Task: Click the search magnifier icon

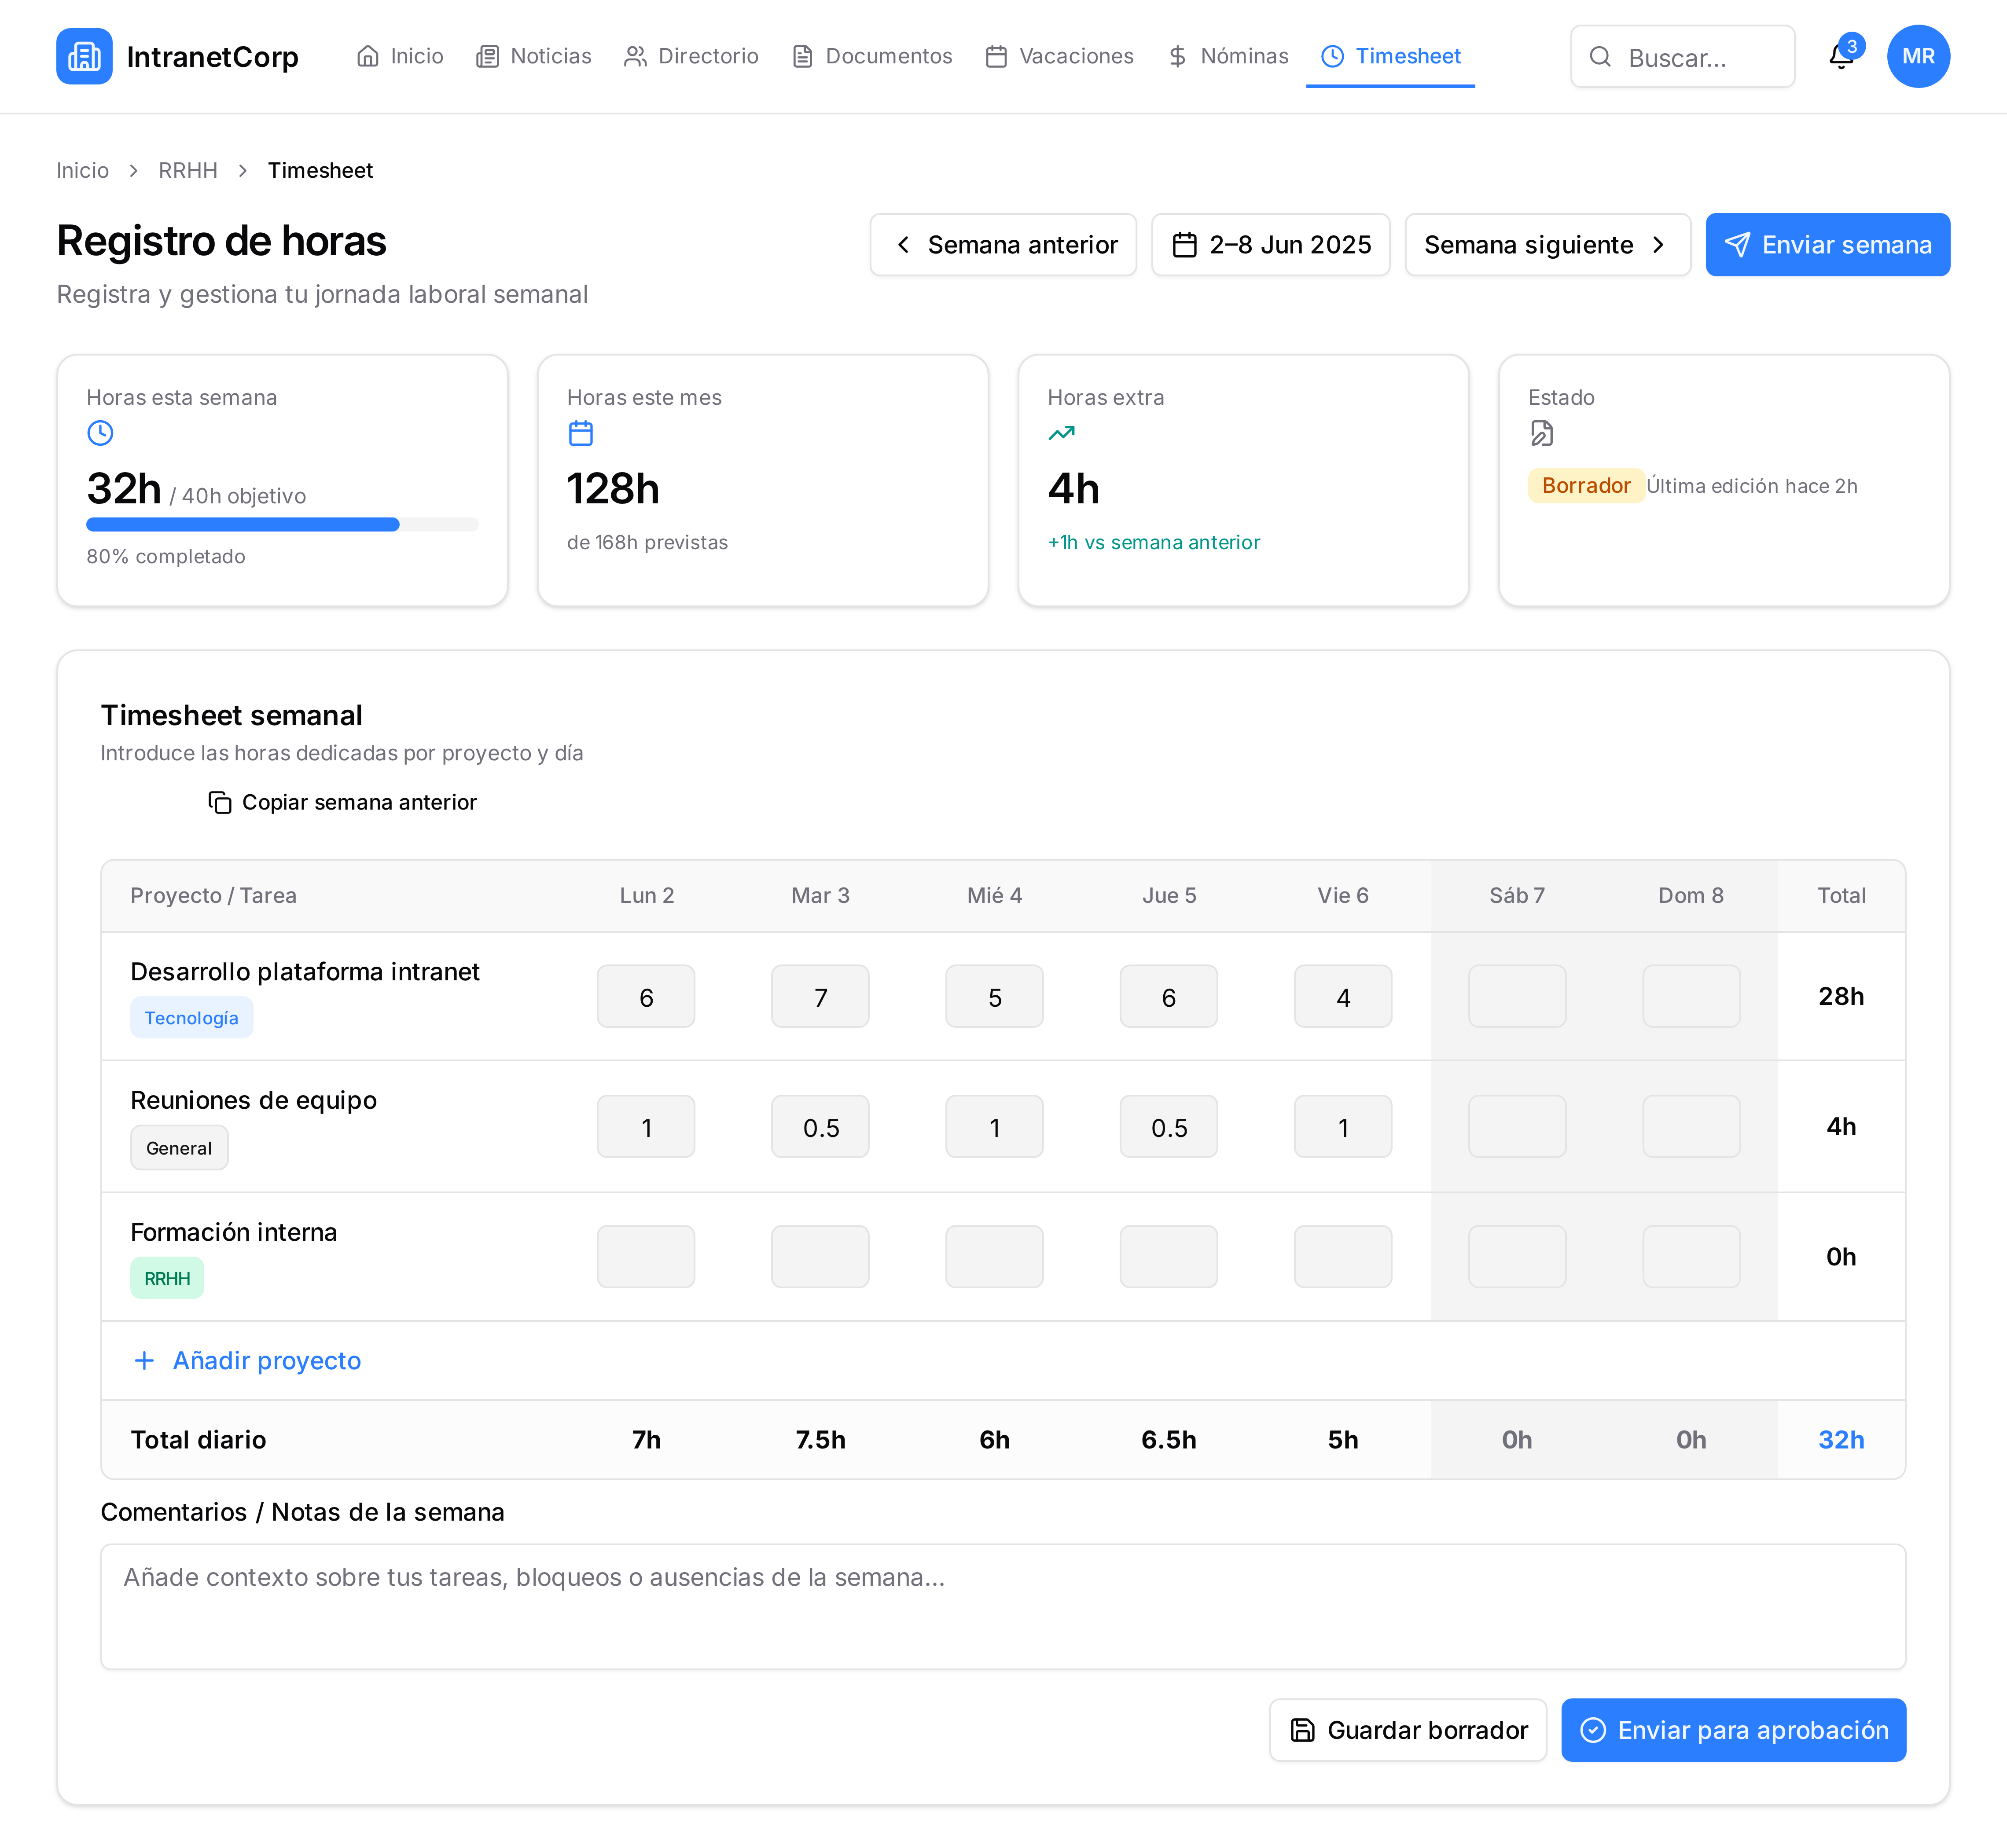Action: point(1600,57)
